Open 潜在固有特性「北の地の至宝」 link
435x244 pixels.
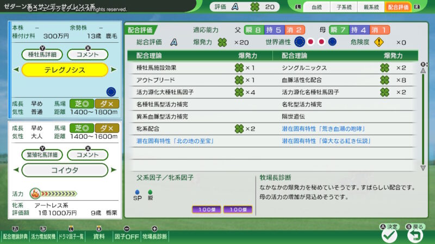175,140
